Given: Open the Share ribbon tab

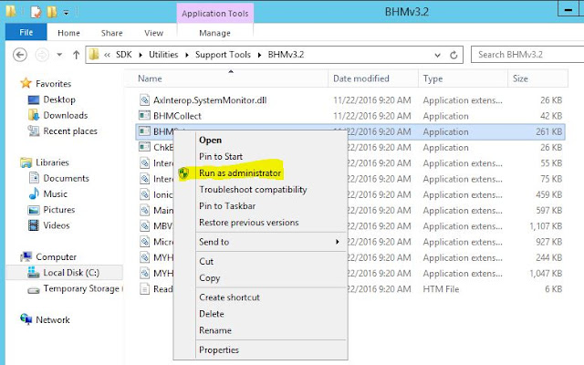Looking at the screenshot, I should (111, 33).
